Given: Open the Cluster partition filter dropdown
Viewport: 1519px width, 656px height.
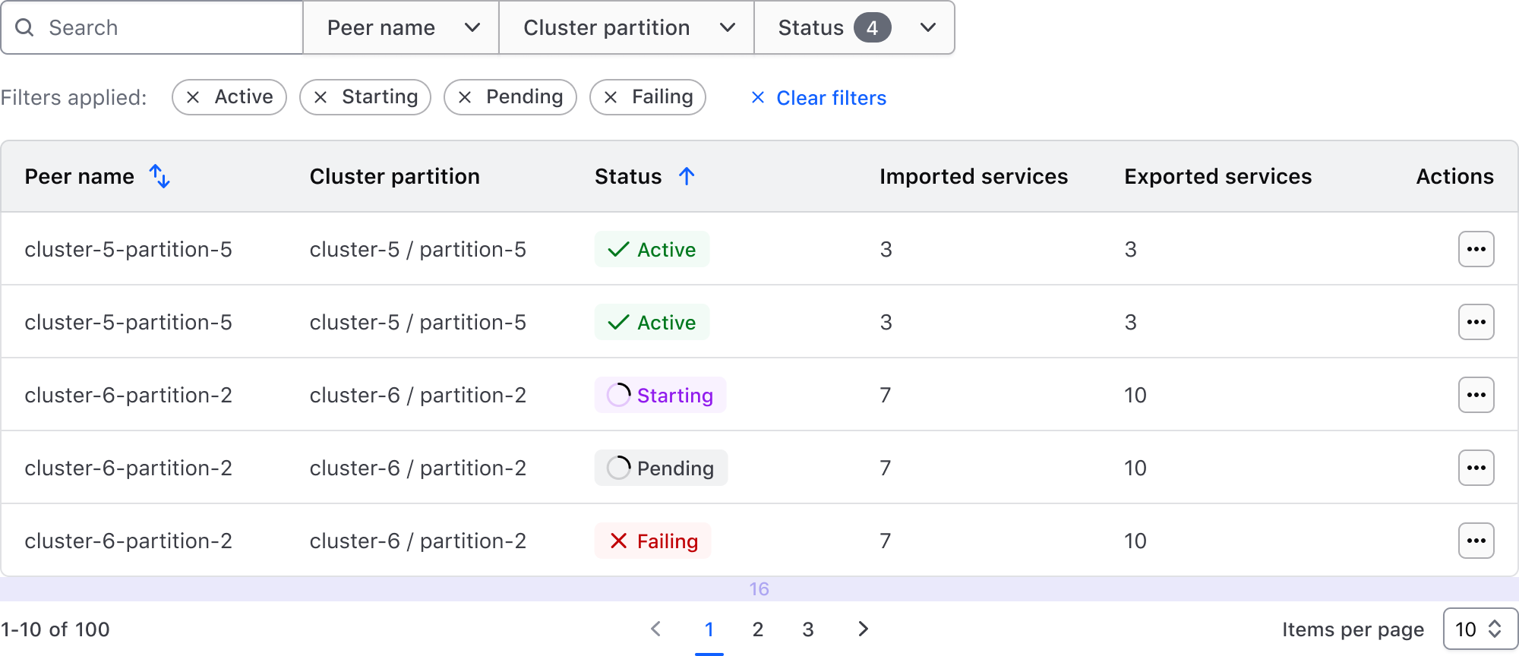Looking at the screenshot, I should click(627, 28).
